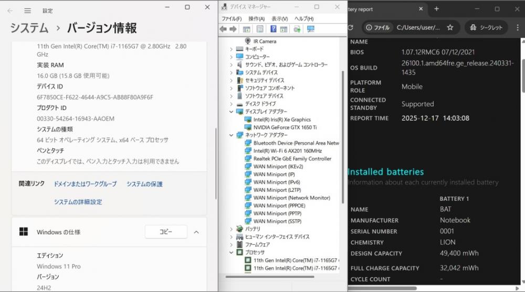The height and width of the screenshot is (292, 525).
Task: Open the 表示(V) menu
Action: tap(280, 19)
